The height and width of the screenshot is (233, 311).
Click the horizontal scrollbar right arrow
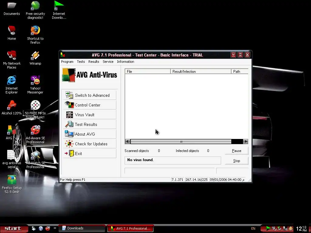[245, 141]
